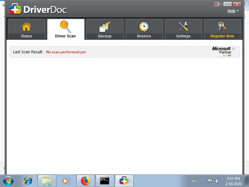Click the Show Desktop strip beside the clock

(247, 181)
